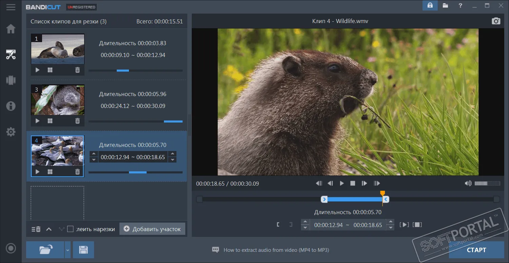
Task: Decrease clip 4 end time in the list
Action: click(x=172, y=159)
